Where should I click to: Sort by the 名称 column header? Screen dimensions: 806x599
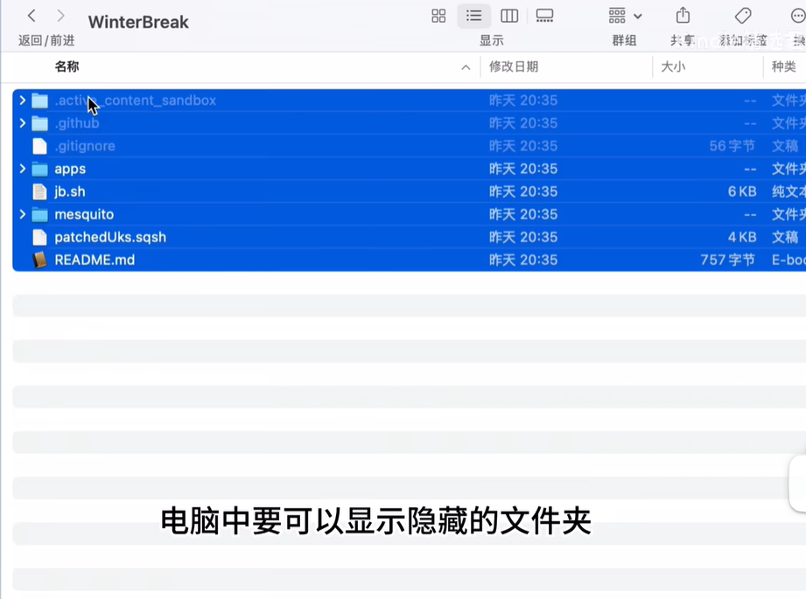pos(67,66)
